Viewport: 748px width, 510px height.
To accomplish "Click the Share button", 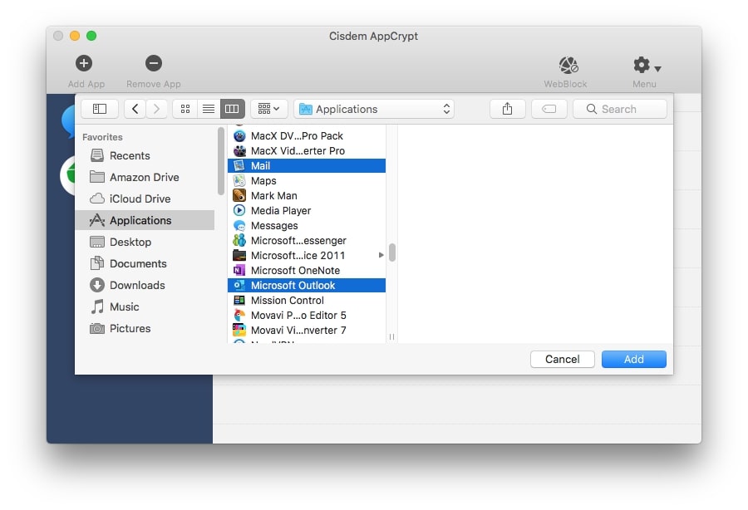I will click(508, 109).
